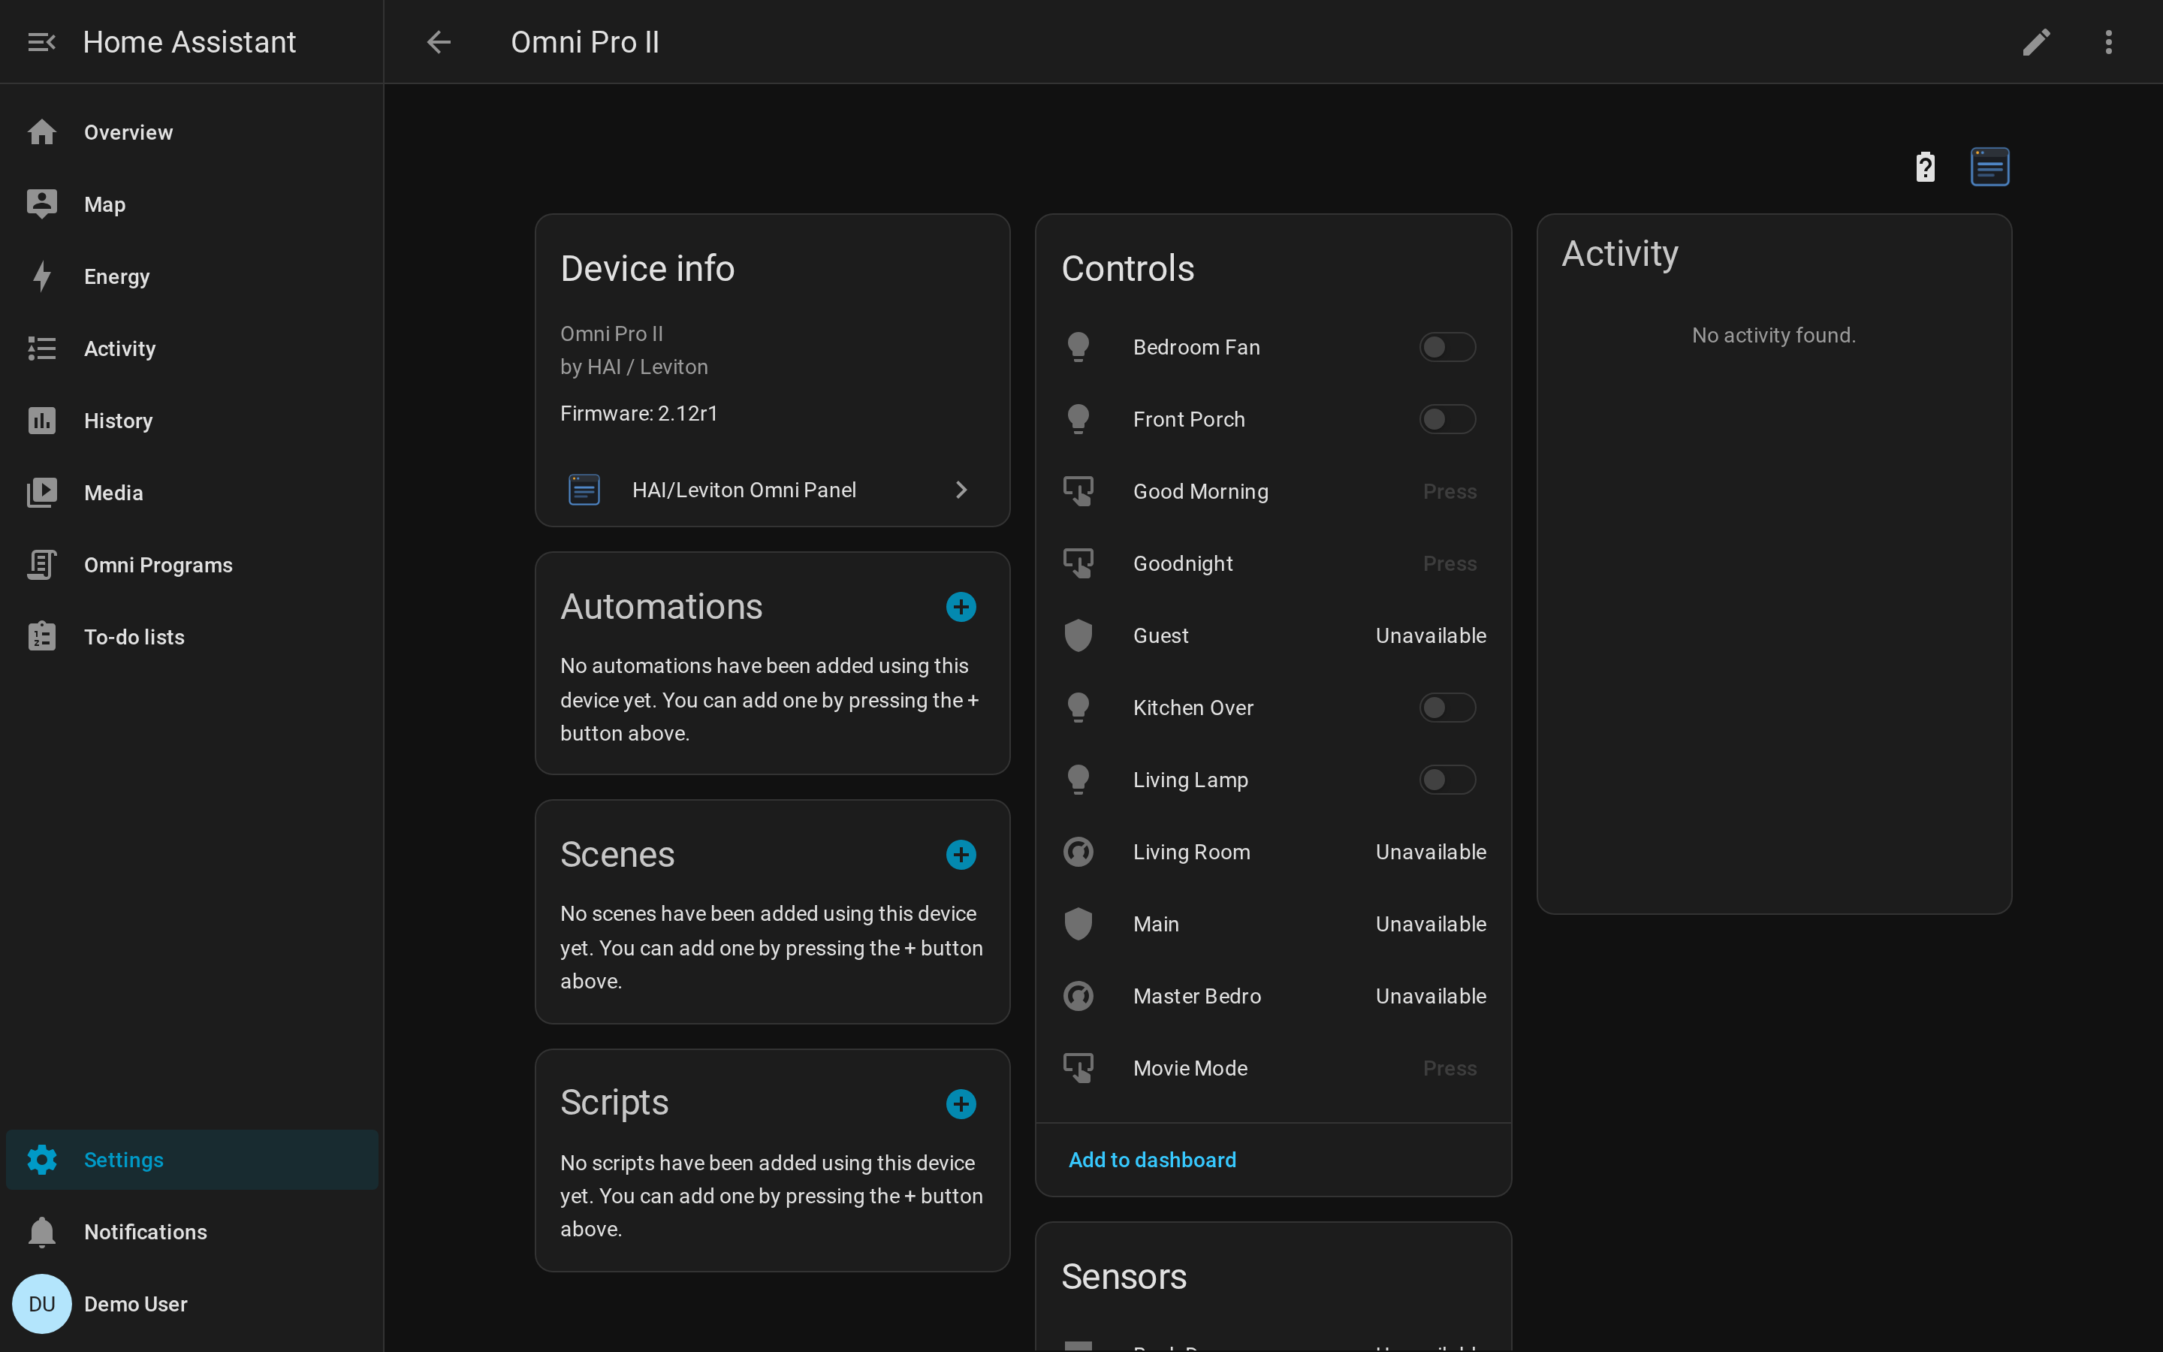2163x1352 pixels.
Task: Click the Living Lamp label
Action: tap(1190, 780)
